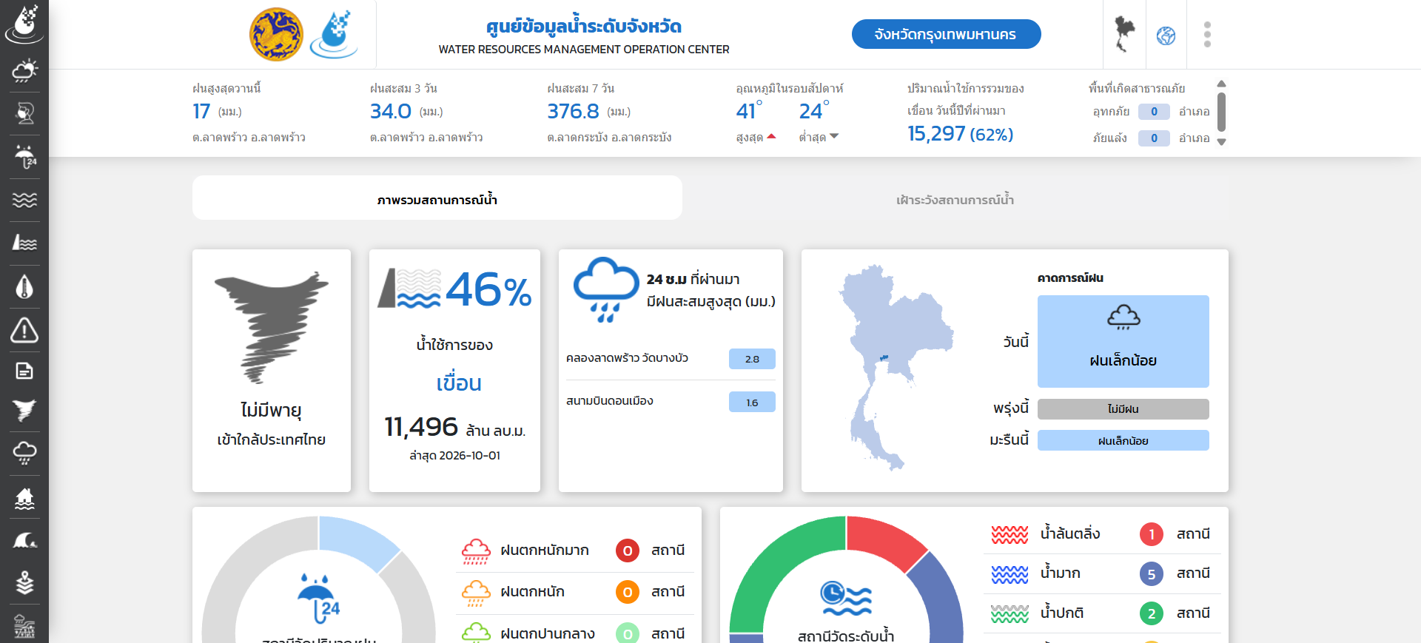Open the จังหวัดกรุงเทพมหานคร province selector
The height and width of the screenshot is (643, 1421).
tap(946, 34)
